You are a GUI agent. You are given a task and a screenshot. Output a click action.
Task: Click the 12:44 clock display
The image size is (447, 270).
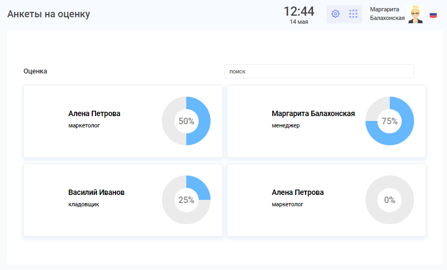pyautogui.click(x=299, y=12)
